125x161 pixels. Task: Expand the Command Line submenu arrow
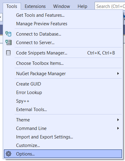pyautogui.click(x=118, y=128)
